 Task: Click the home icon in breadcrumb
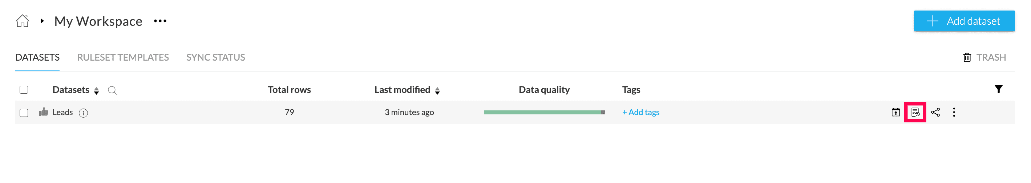pyautogui.click(x=23, y=21)
